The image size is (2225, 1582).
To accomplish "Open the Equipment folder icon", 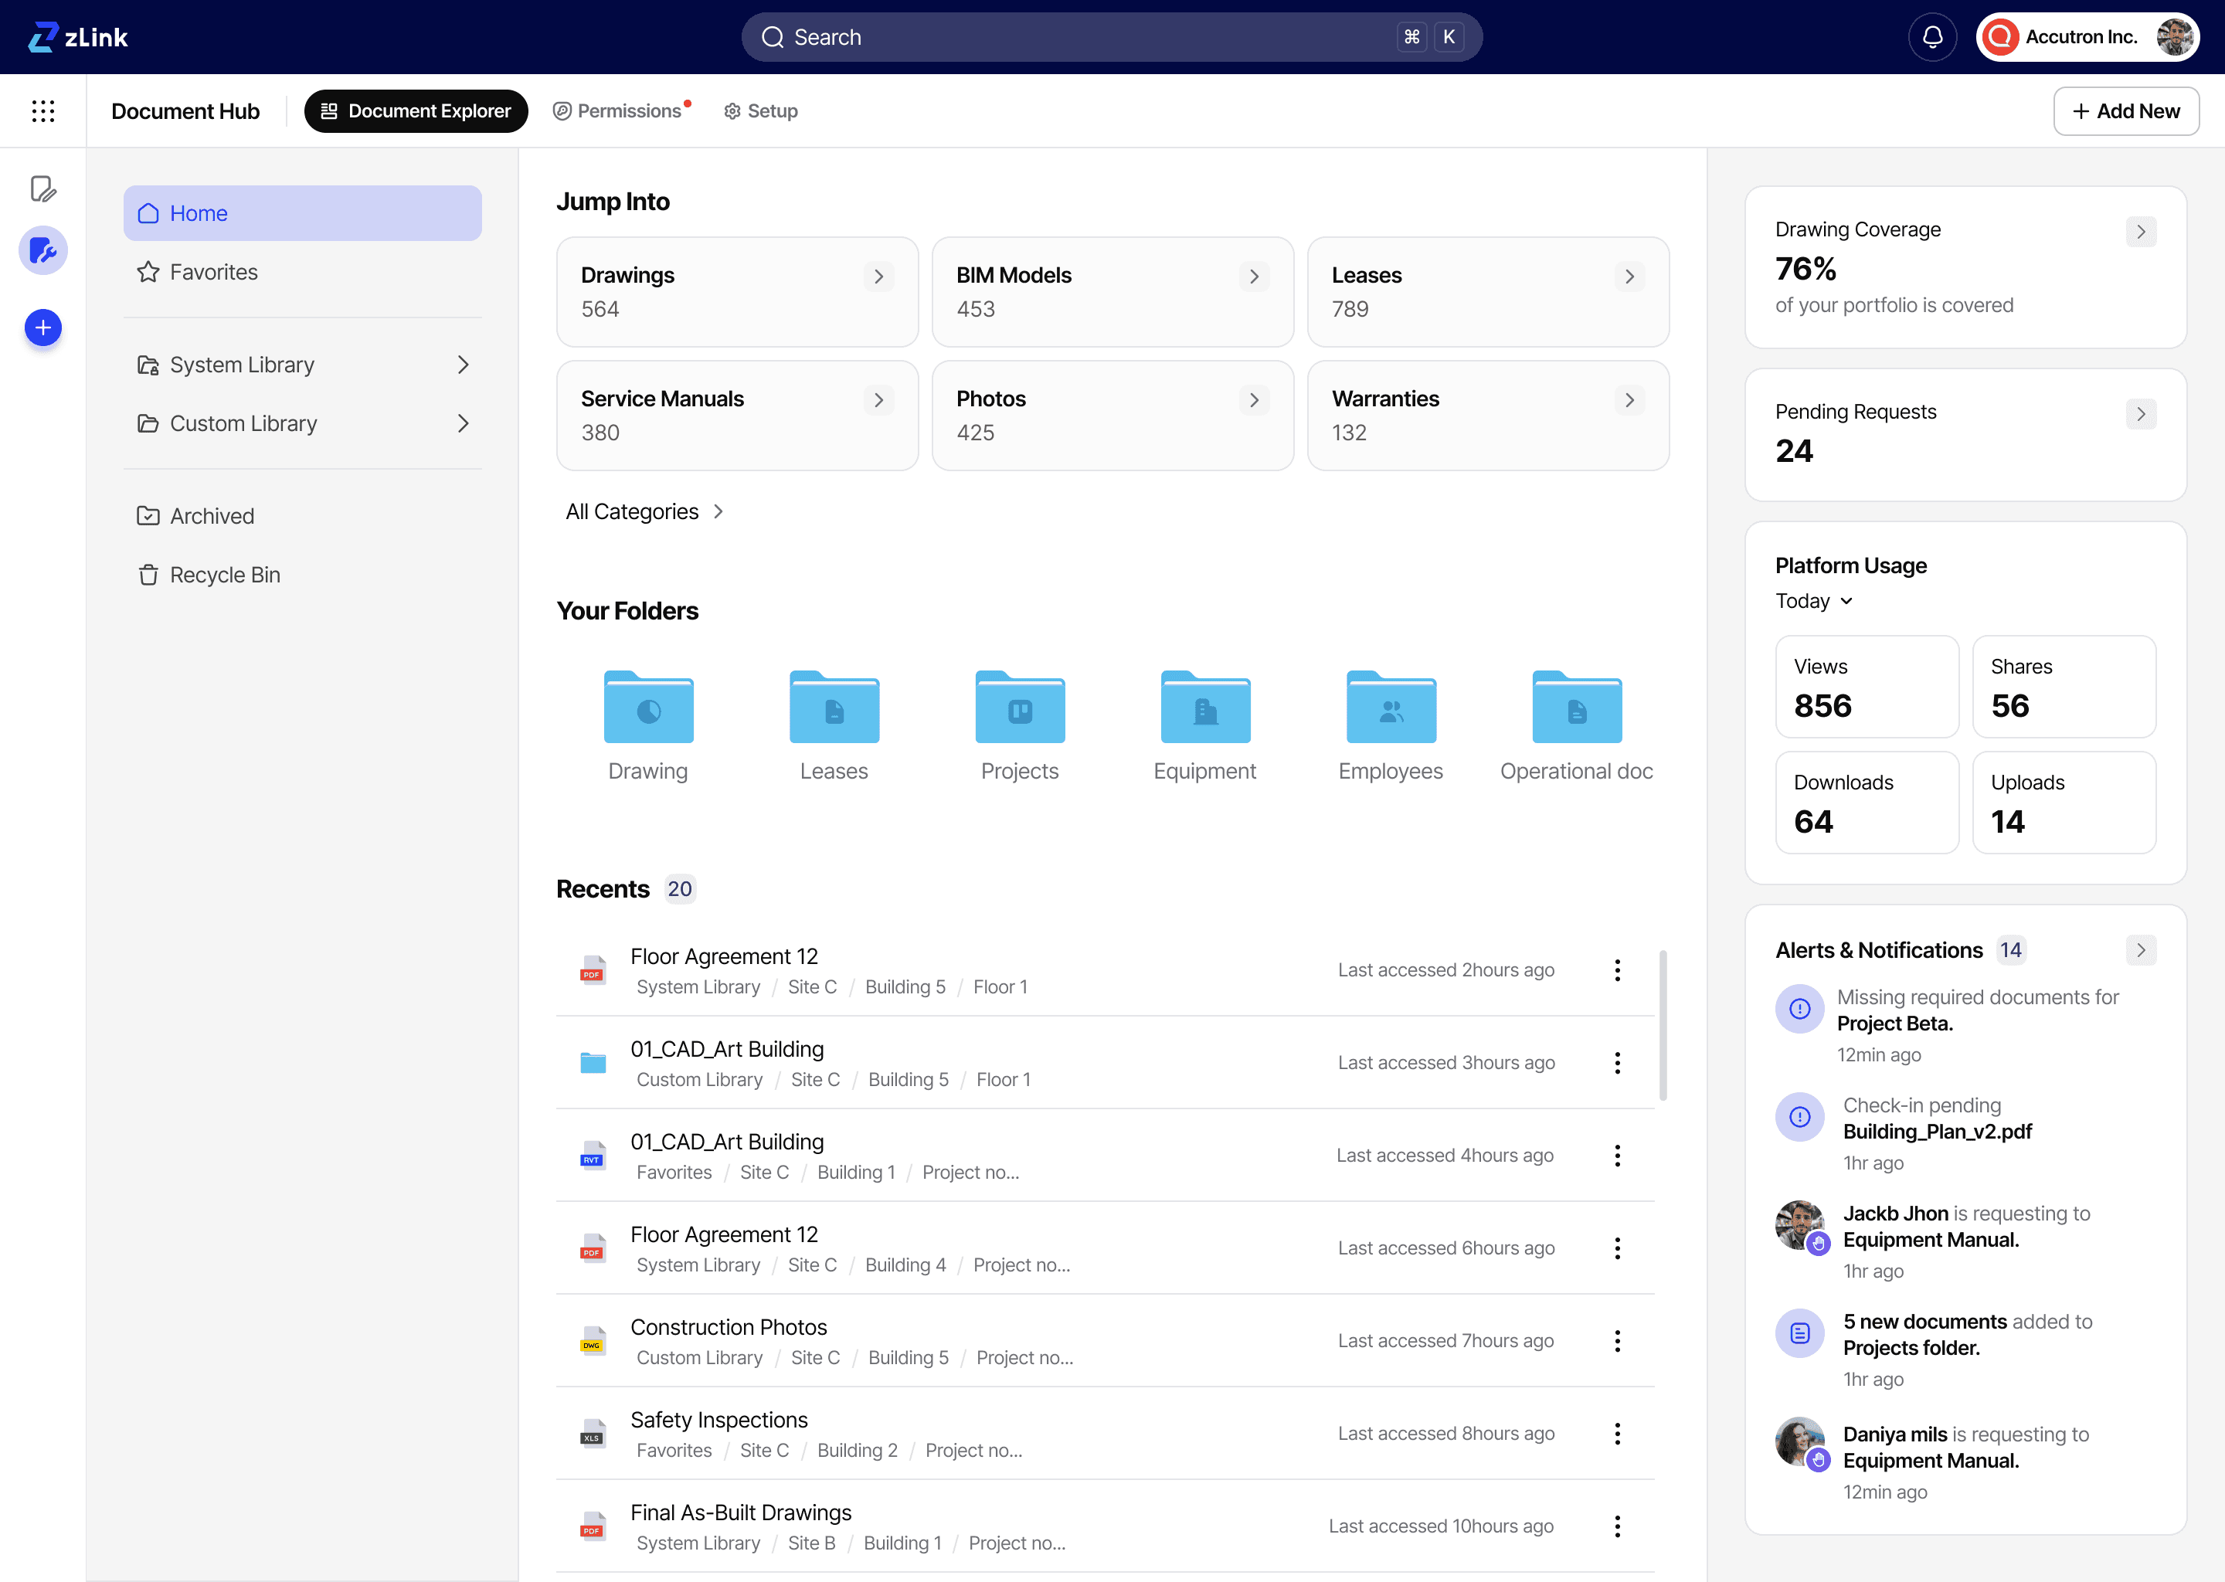I will point(1205,708).
